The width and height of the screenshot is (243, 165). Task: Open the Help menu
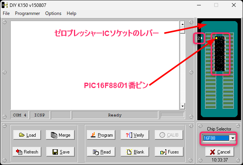pos(71,13)
